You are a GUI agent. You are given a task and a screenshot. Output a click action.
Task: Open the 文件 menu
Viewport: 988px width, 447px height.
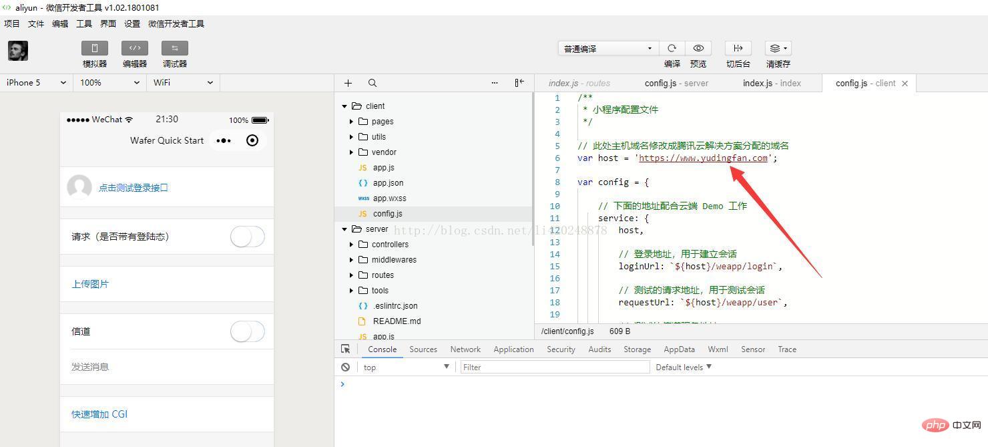[x=36, y=23]
